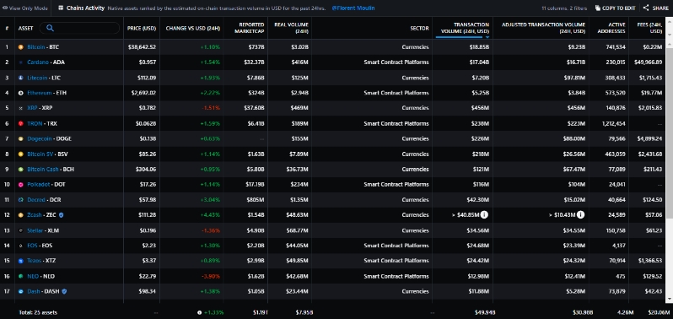This screenshot has width=673, height=319.
Task: Click Bitcoin price $38,642.52
Action: (142, 46)
